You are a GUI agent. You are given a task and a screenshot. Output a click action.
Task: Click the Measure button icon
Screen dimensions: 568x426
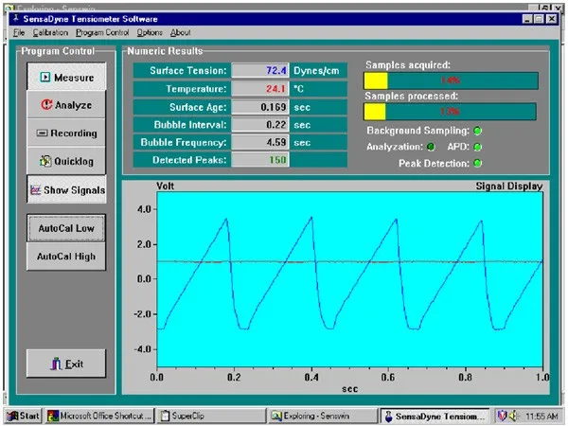45,77
